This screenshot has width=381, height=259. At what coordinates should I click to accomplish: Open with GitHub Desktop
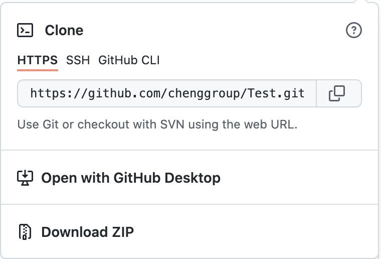pyautogui.click(x=130, y=178)
